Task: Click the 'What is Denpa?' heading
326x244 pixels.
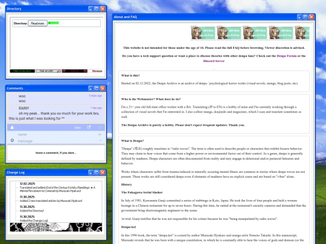Action: (132, 141)
